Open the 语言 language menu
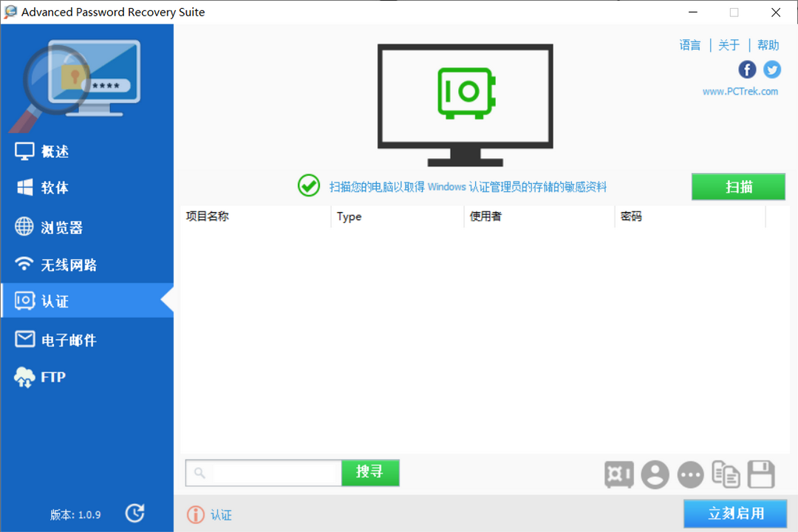Image resolution: width=798 pixels, height=532 pixels. [689, 44]
